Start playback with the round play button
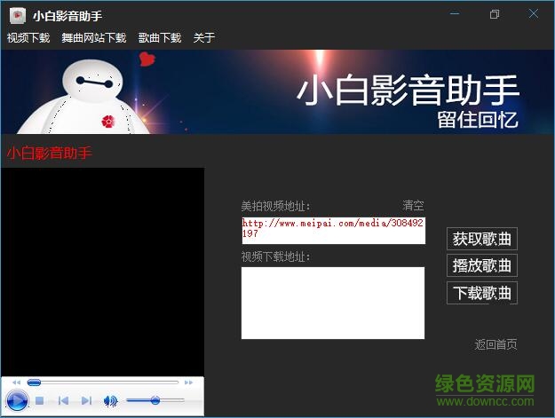 [17, 401]
